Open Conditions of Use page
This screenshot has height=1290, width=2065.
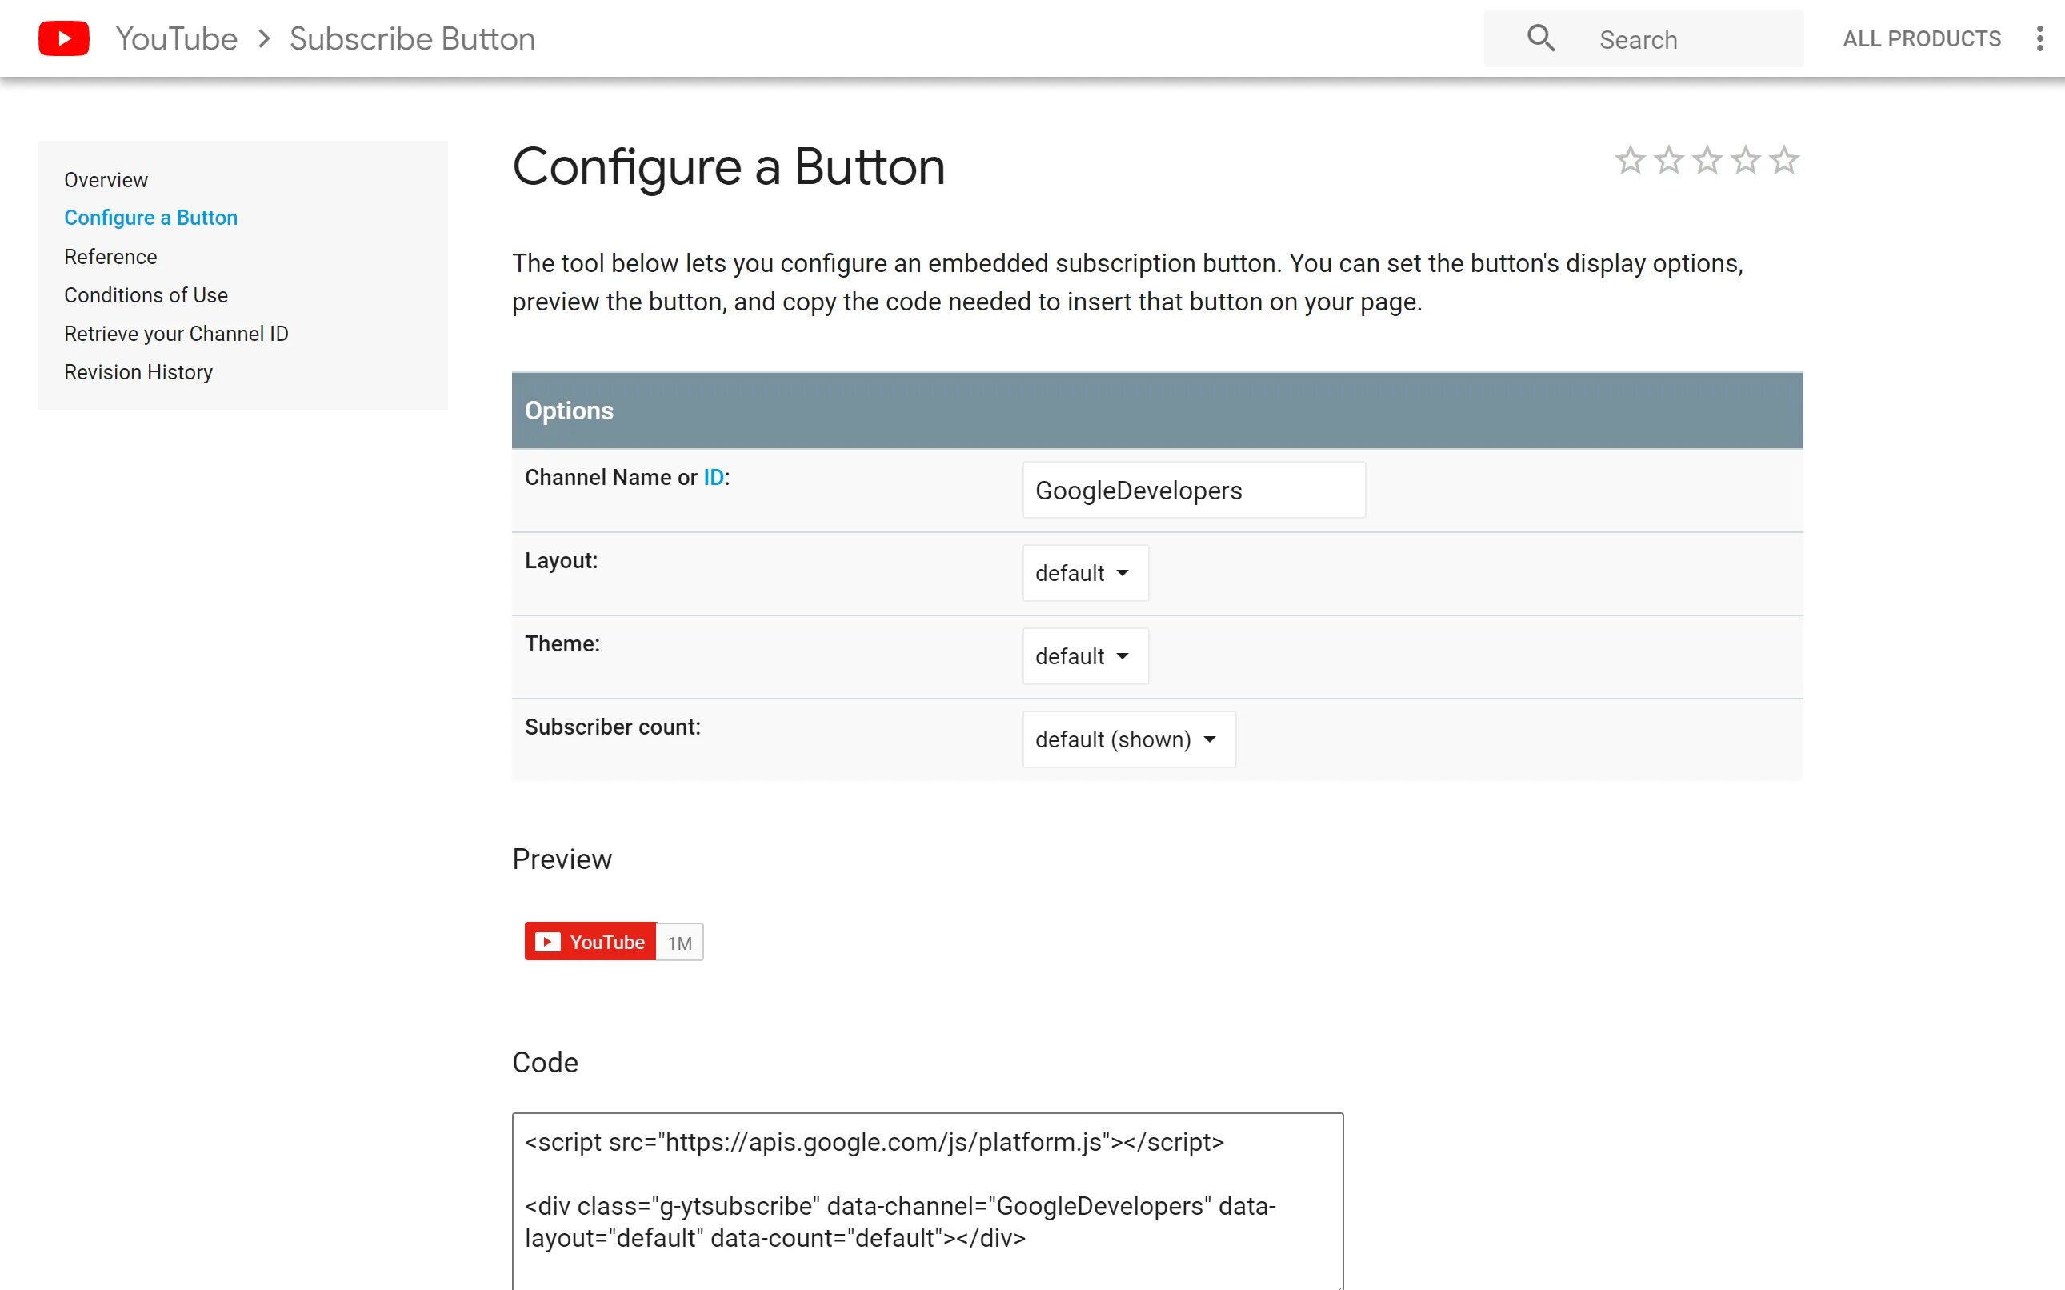146,295
